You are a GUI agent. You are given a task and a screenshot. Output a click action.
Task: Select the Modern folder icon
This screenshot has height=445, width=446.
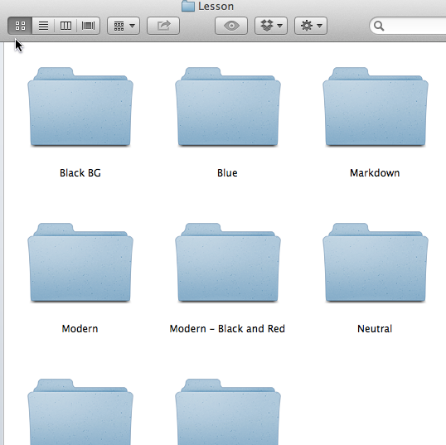click(80, 263)
